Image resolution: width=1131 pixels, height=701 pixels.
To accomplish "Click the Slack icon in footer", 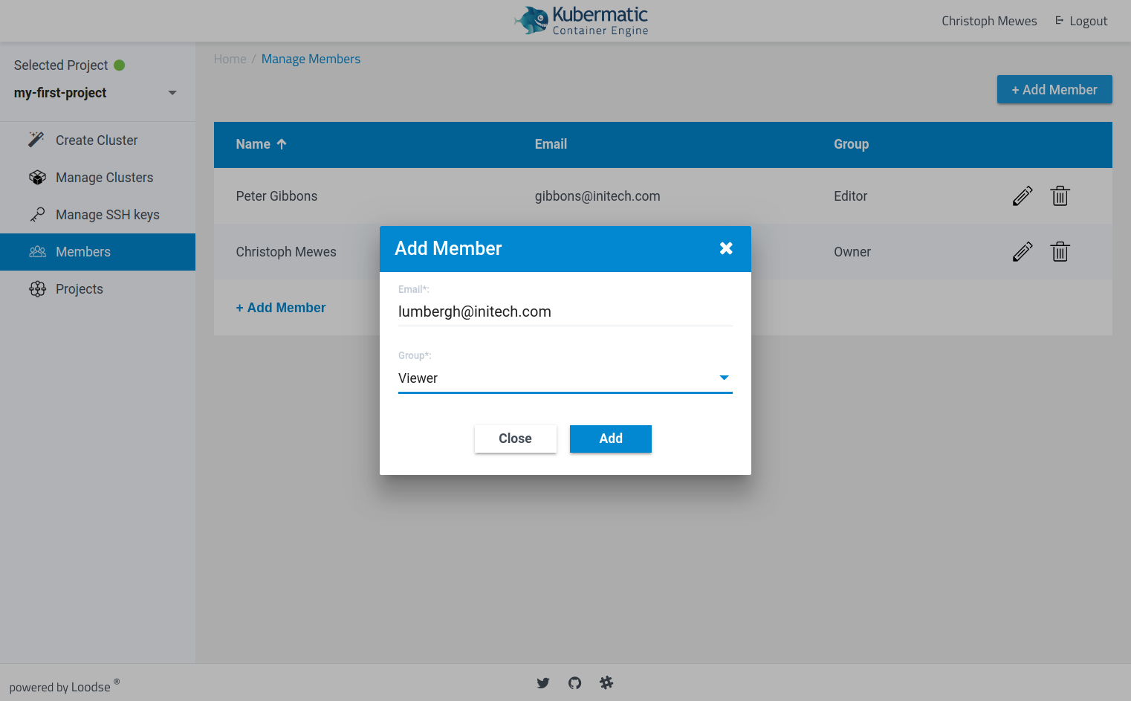I will (x=606, y=682).
